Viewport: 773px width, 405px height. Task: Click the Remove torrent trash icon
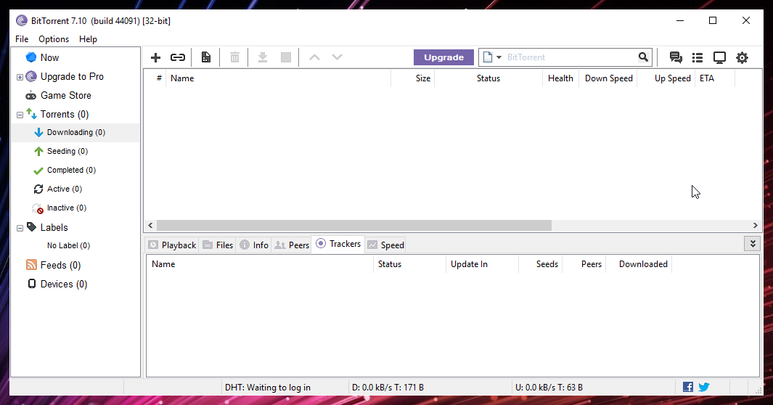point(234,57)
